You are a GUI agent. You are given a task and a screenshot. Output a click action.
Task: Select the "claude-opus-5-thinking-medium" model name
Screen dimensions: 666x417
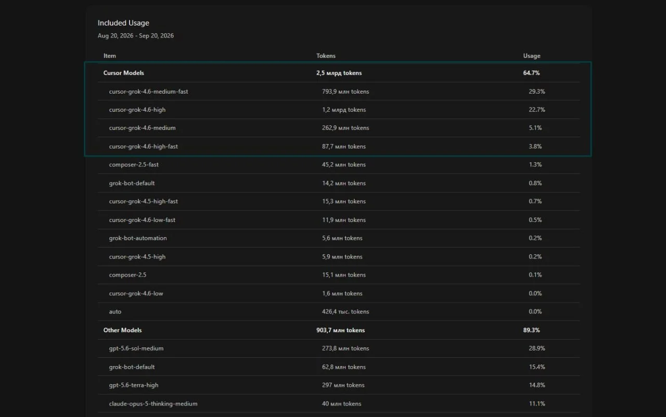[x=153, y=403]
